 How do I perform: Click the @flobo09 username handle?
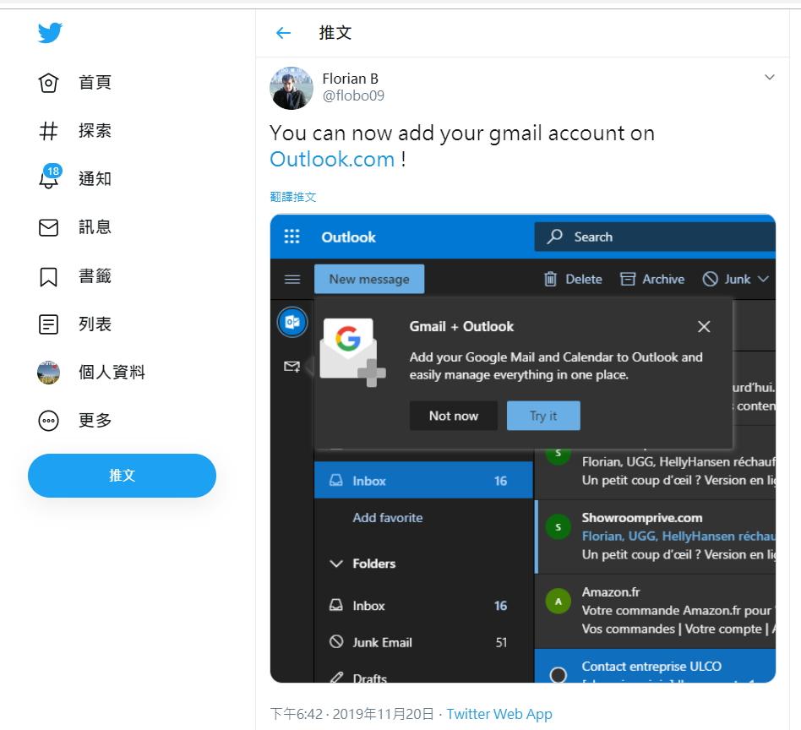pos(353,96)
